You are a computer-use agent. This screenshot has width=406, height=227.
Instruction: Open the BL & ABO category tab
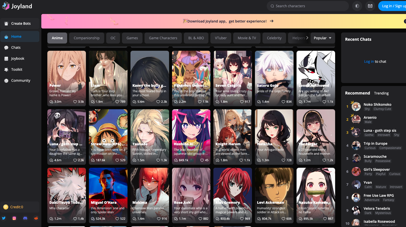coord(196,38)
